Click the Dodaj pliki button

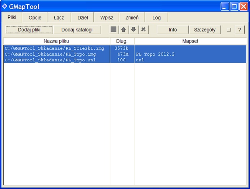point(29,30)
